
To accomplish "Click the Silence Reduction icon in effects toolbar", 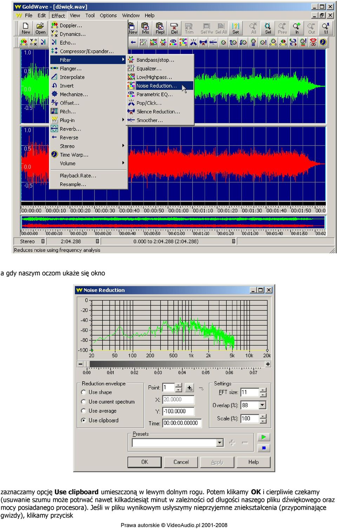I will [203, 42].
